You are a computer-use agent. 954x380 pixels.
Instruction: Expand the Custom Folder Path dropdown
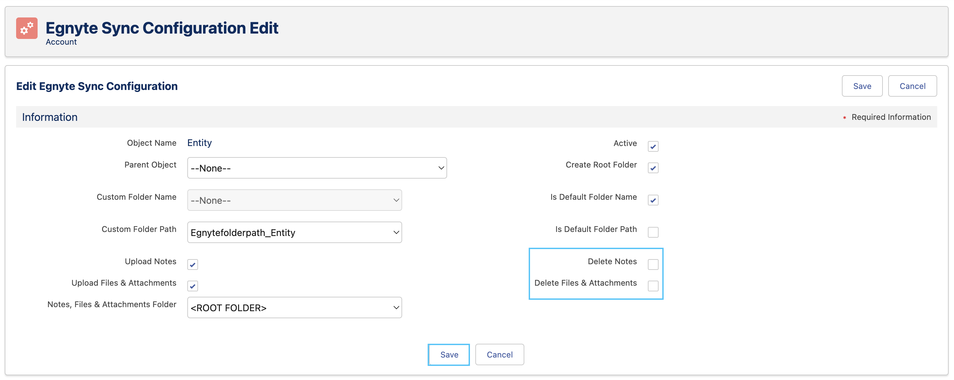pyautogui.click(x=294, y=232)
